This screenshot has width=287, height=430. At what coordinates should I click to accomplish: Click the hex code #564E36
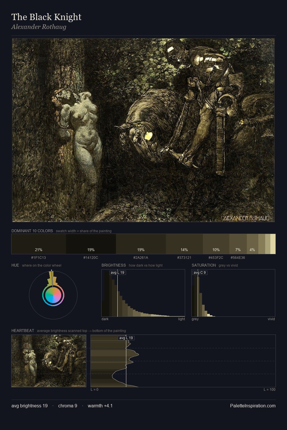click(x=238, y=258)
